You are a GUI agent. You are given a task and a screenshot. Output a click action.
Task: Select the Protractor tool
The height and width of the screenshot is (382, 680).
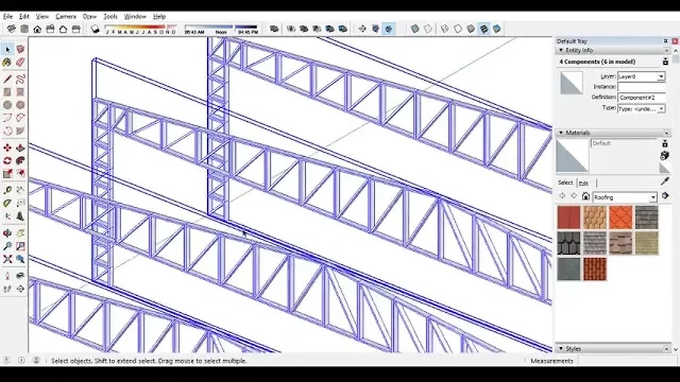pos(7,203)
